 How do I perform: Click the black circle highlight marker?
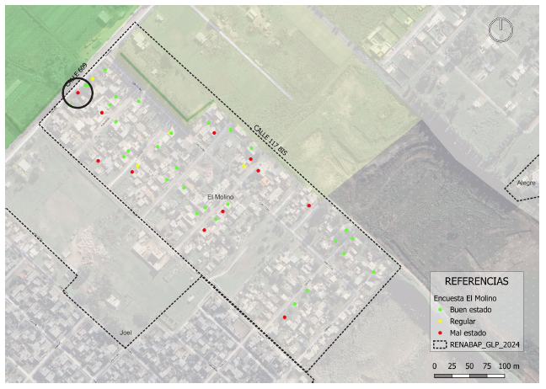(x=78, y=93)
